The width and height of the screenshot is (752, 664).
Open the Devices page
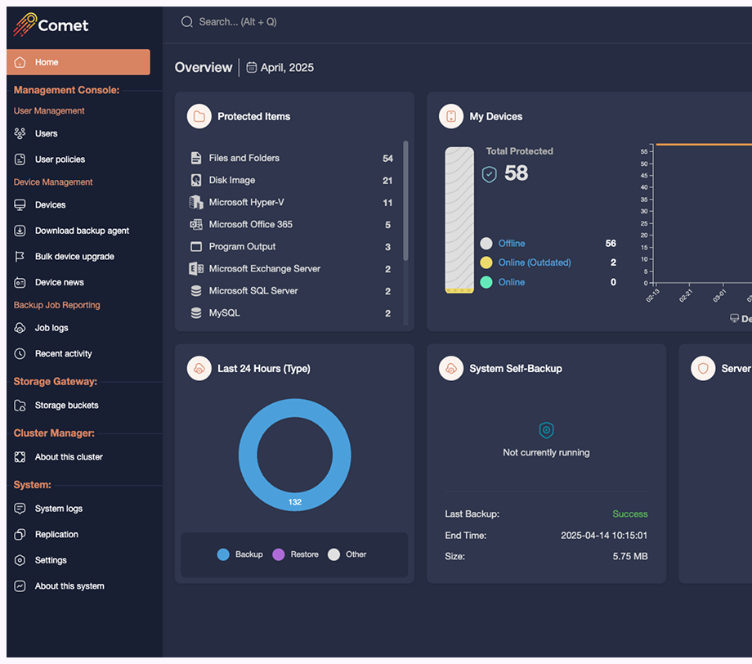tap(51, 205)
